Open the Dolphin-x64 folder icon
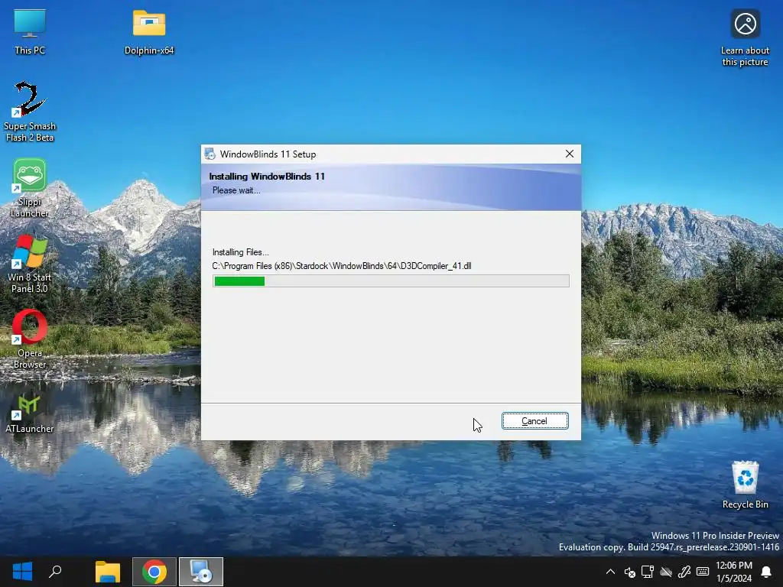 point(149,31)
